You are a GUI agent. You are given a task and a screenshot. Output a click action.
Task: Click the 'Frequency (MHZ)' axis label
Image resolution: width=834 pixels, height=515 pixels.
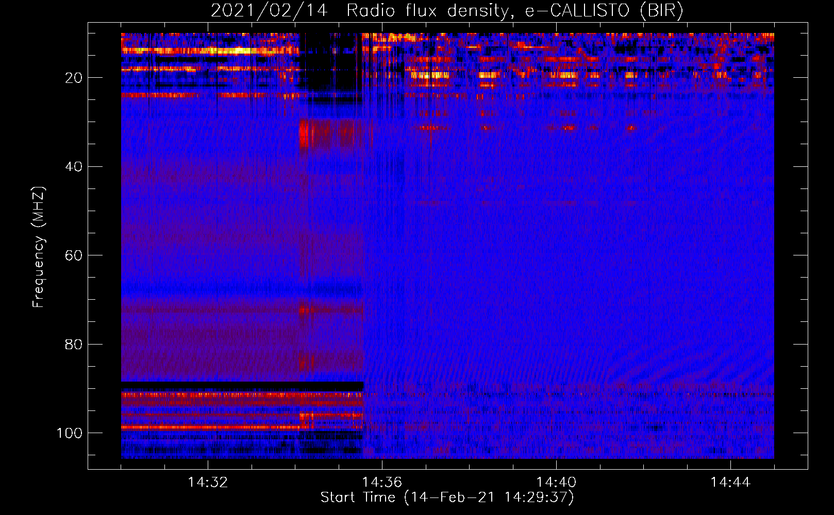(x=39, y=247)
